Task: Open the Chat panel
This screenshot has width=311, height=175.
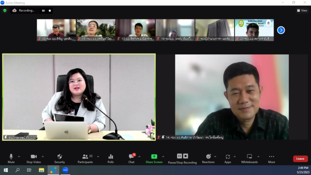Action: click(x=131, y=159)
